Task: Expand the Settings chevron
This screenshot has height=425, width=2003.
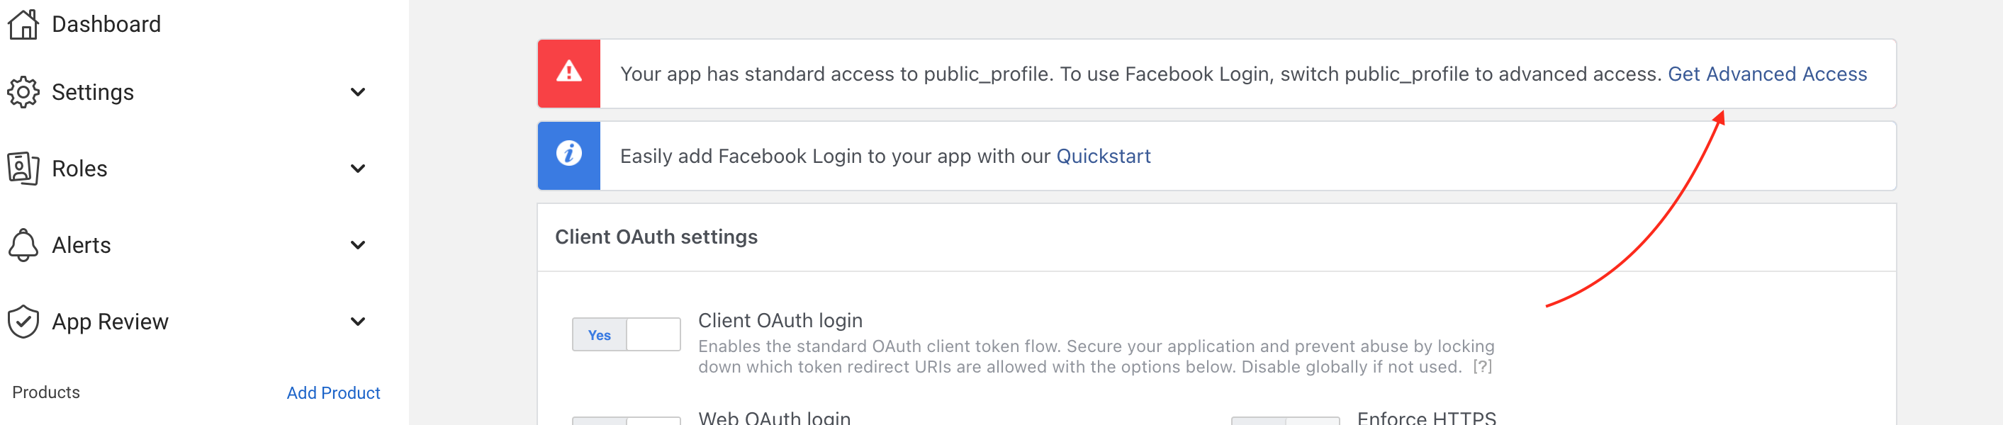Action: click(x=358, y=93)
